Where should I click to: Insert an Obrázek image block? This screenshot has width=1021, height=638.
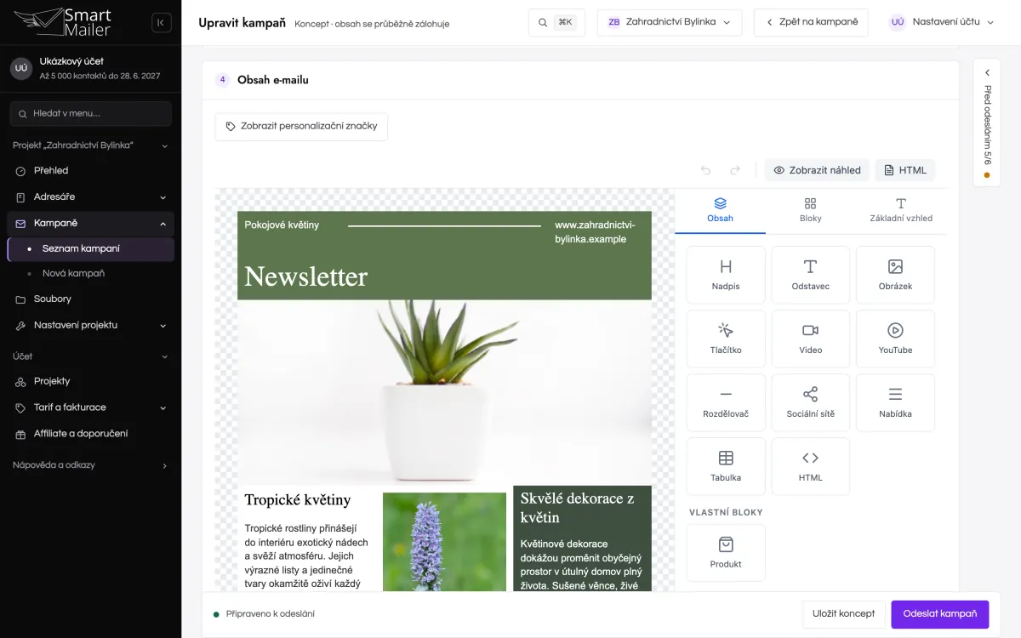click(x=895, y=275)
